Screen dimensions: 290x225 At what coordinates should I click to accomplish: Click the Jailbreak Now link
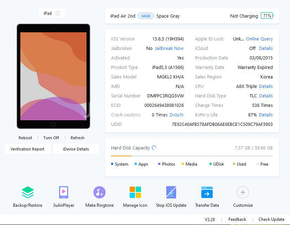169,49
